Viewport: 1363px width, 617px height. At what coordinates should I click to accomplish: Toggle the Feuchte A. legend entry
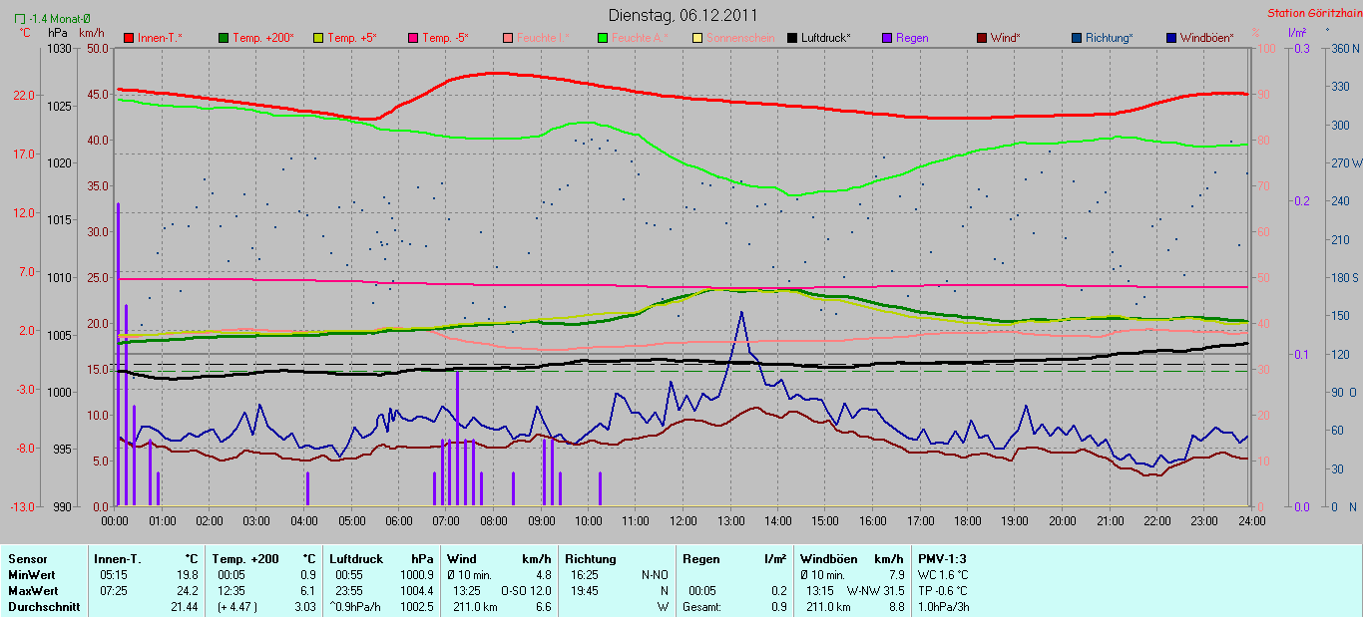[639, 38]
